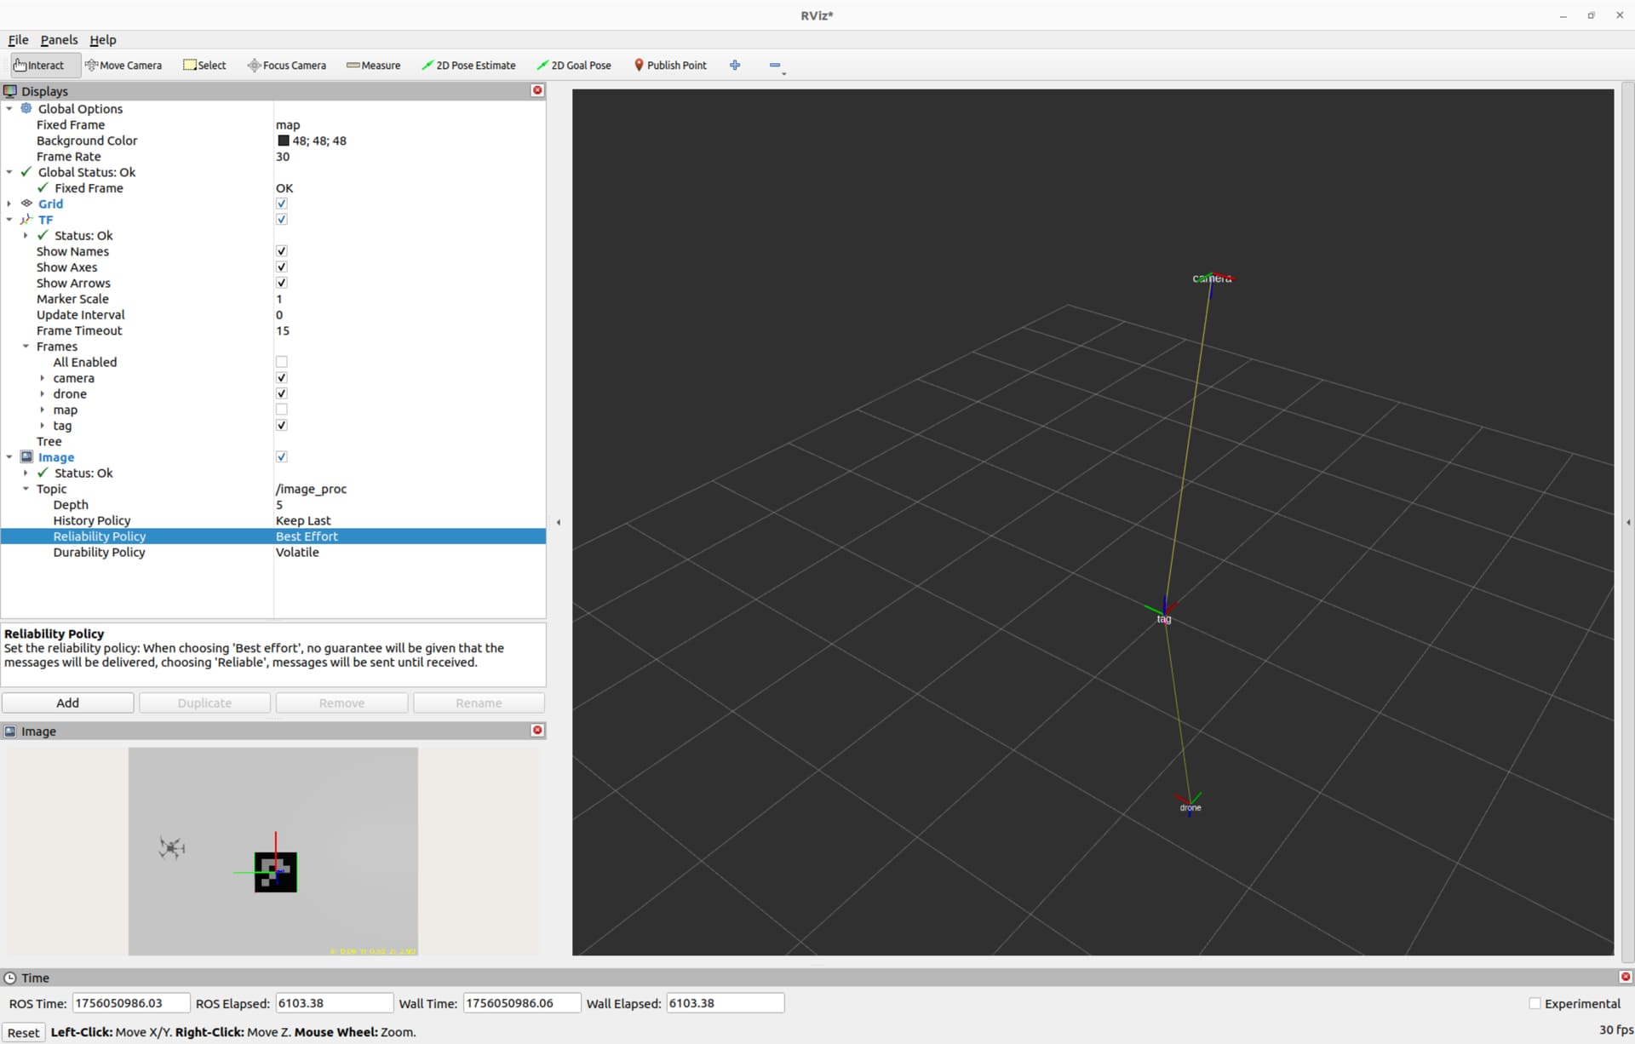Screen dimensions: 1635x1044
Task: Activate the Focus Camera tool
Action: point(287,65)
